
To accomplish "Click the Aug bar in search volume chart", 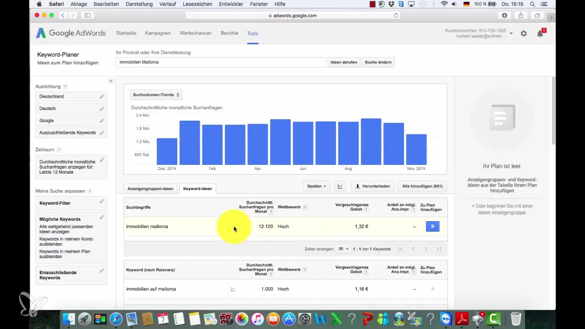I will (348, 143).
